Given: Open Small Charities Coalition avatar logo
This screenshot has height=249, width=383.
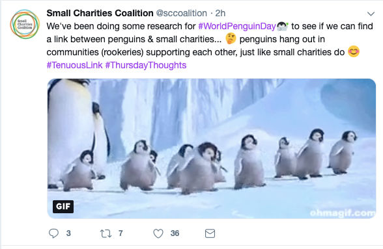Looking at the screenshot, I should (25, 24).
